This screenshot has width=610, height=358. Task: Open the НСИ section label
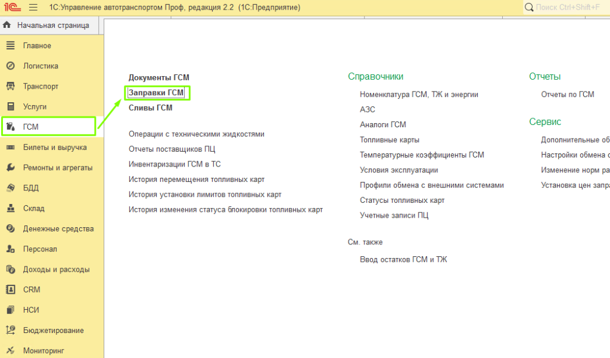point(31,310)
